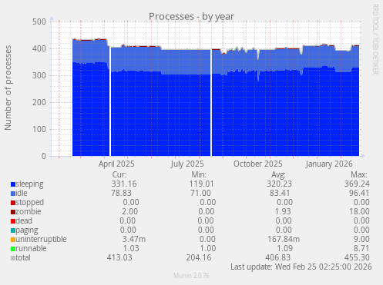Click the 'zombie' legend label
The height and width of the screenshot is (285, 383).
coord(29,211)
